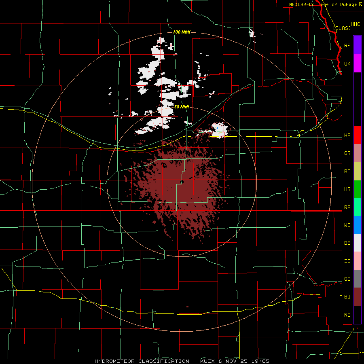Click the HR legend label

(x=347, y=189)
